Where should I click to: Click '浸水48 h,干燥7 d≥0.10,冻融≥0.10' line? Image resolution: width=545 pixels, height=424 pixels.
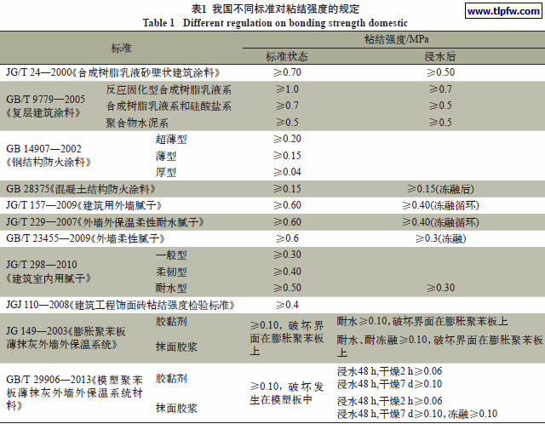pos(417,415)
